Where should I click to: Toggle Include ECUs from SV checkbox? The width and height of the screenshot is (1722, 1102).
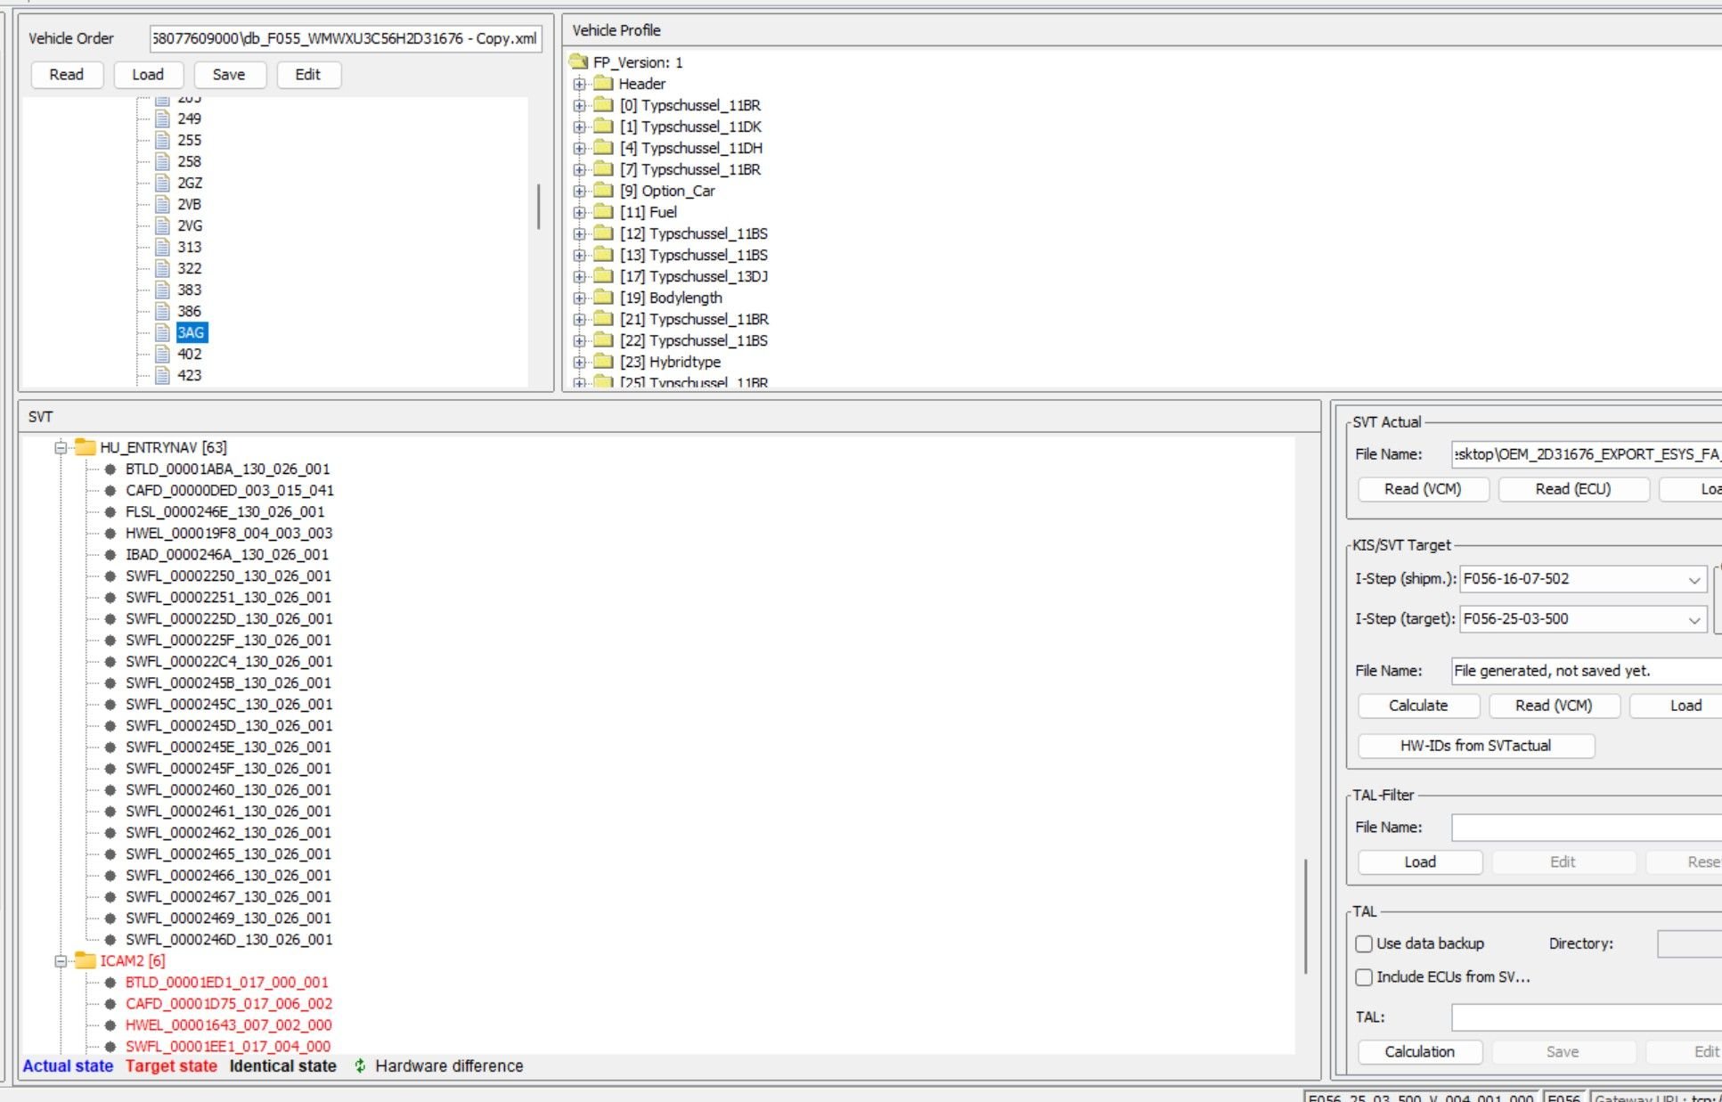(1364, 977)
